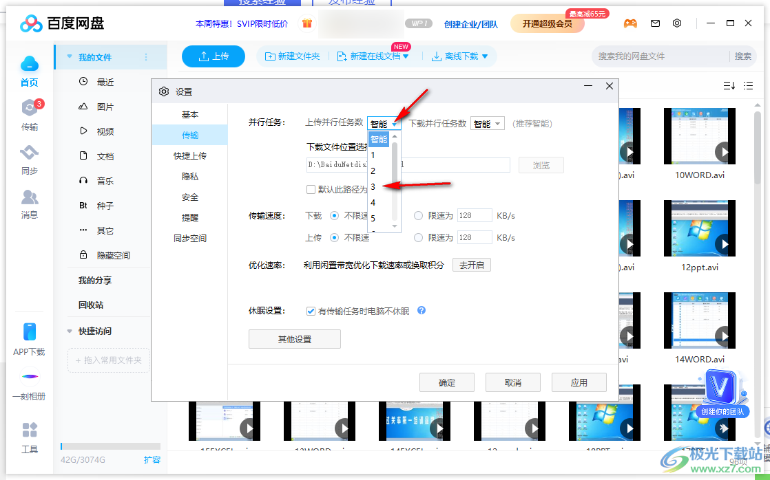Image resolution: width=770 pixels, height=480 pixels.
Task: Click the 创建你的团队 floating icon
Action: [722, 393]
